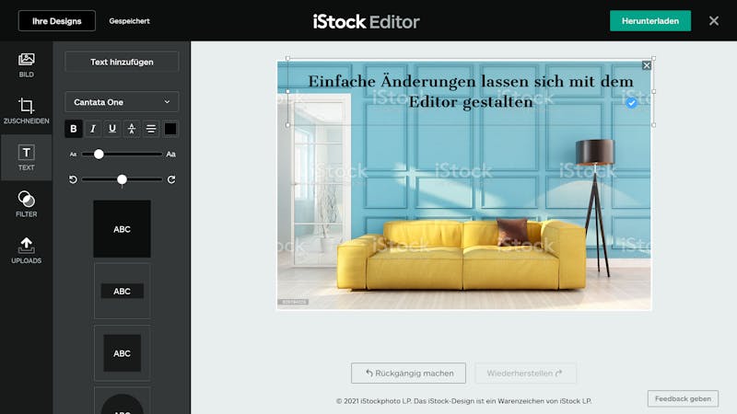This screenshot has height=414, width=737.
Task: Choose the small black square ABC style
Action: coord(123,353)
